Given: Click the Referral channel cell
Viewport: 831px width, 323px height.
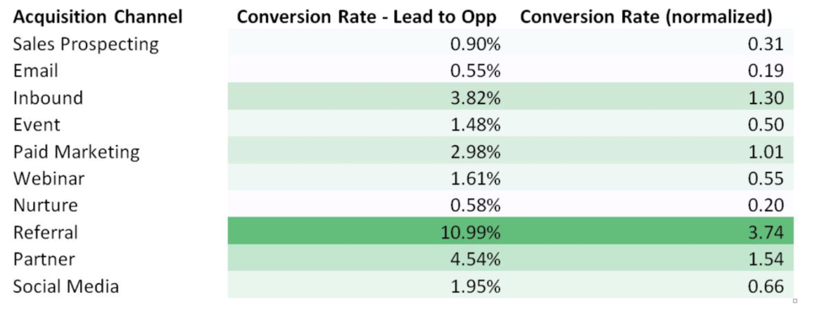Looking at the screenshot, I should pyautogui.click(x=45, y=233).
